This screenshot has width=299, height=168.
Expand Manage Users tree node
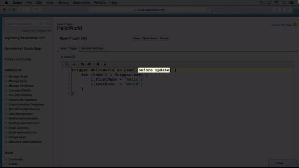tap(6, 77)
